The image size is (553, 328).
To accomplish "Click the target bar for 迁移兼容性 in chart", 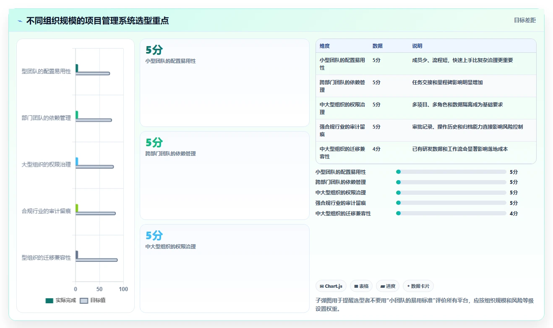I will click(97, 260).
